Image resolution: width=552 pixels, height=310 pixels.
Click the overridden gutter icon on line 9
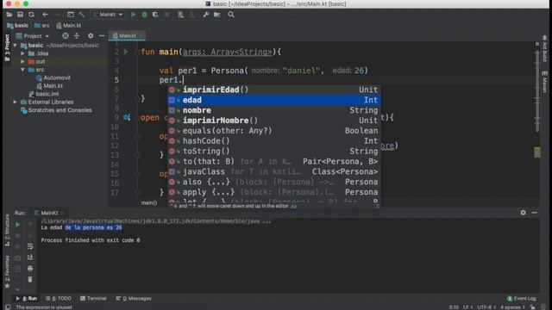tap(127, 117)
